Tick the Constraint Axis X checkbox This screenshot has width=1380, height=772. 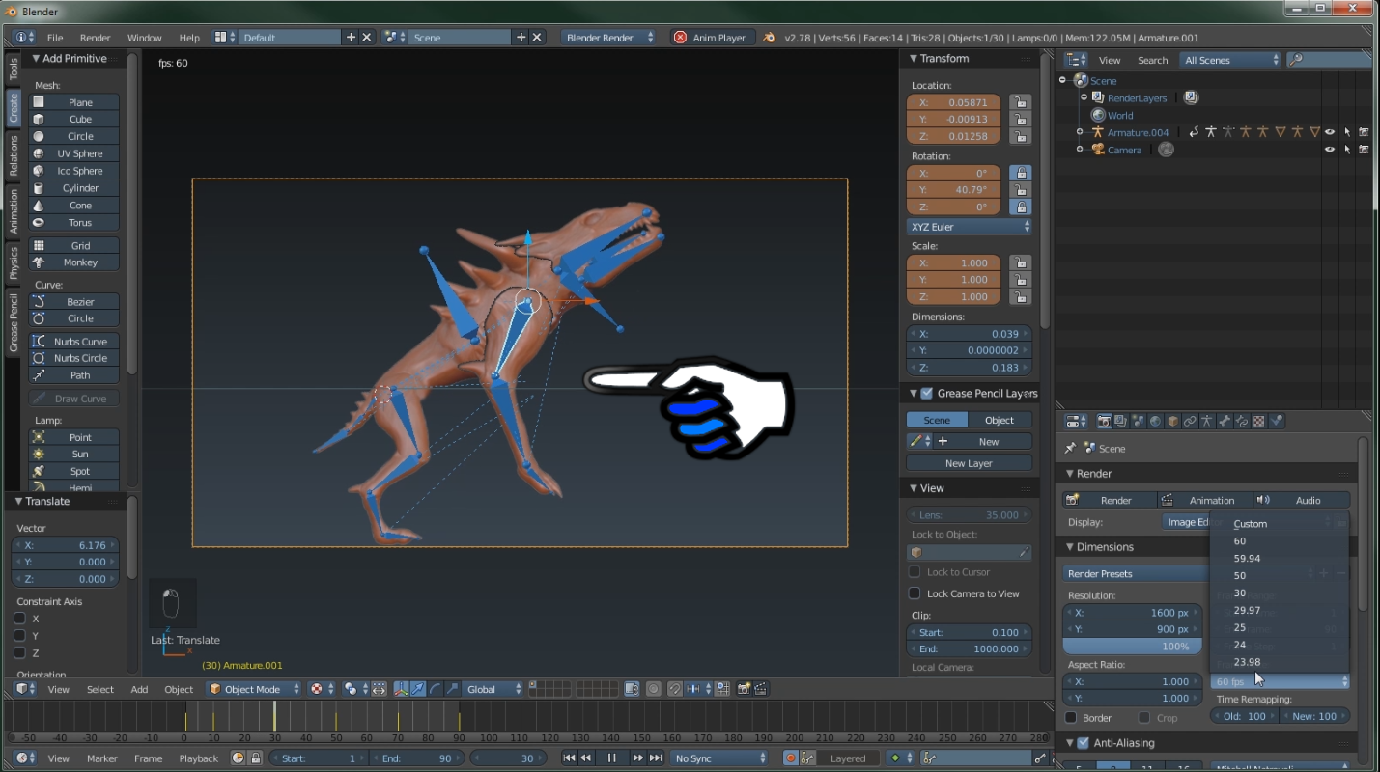point(19,619)
